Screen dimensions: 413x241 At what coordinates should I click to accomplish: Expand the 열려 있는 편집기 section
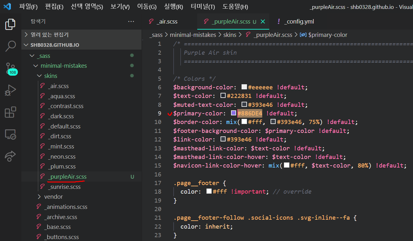[82, 35]
